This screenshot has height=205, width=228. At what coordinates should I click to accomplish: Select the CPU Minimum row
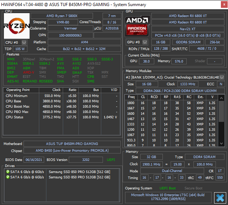click(62, 96)
